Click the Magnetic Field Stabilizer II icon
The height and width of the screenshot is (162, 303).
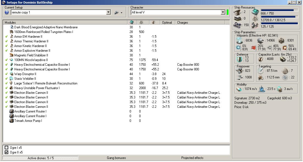(x=12, y=55)
